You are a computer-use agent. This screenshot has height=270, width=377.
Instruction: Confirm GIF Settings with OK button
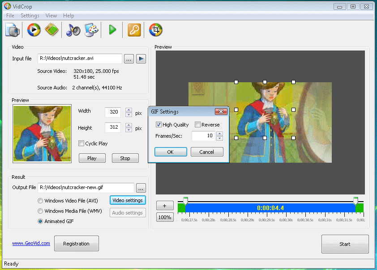point(171,152)
